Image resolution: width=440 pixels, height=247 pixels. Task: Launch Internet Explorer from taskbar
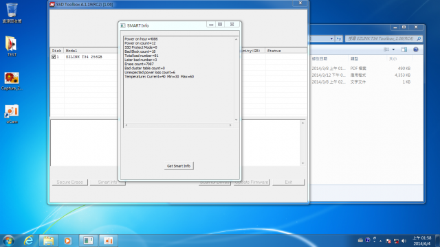29,241
